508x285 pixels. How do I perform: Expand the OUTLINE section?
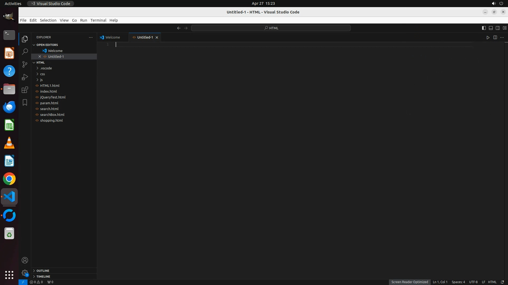point(43,271)
